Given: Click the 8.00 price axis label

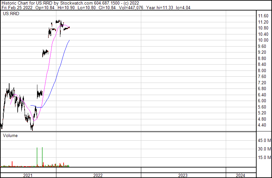Looking at the screenshot, I should [x=263, y=70].
